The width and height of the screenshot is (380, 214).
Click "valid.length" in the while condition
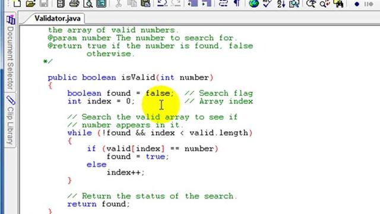pyautogui.click(x=218, y=133)
